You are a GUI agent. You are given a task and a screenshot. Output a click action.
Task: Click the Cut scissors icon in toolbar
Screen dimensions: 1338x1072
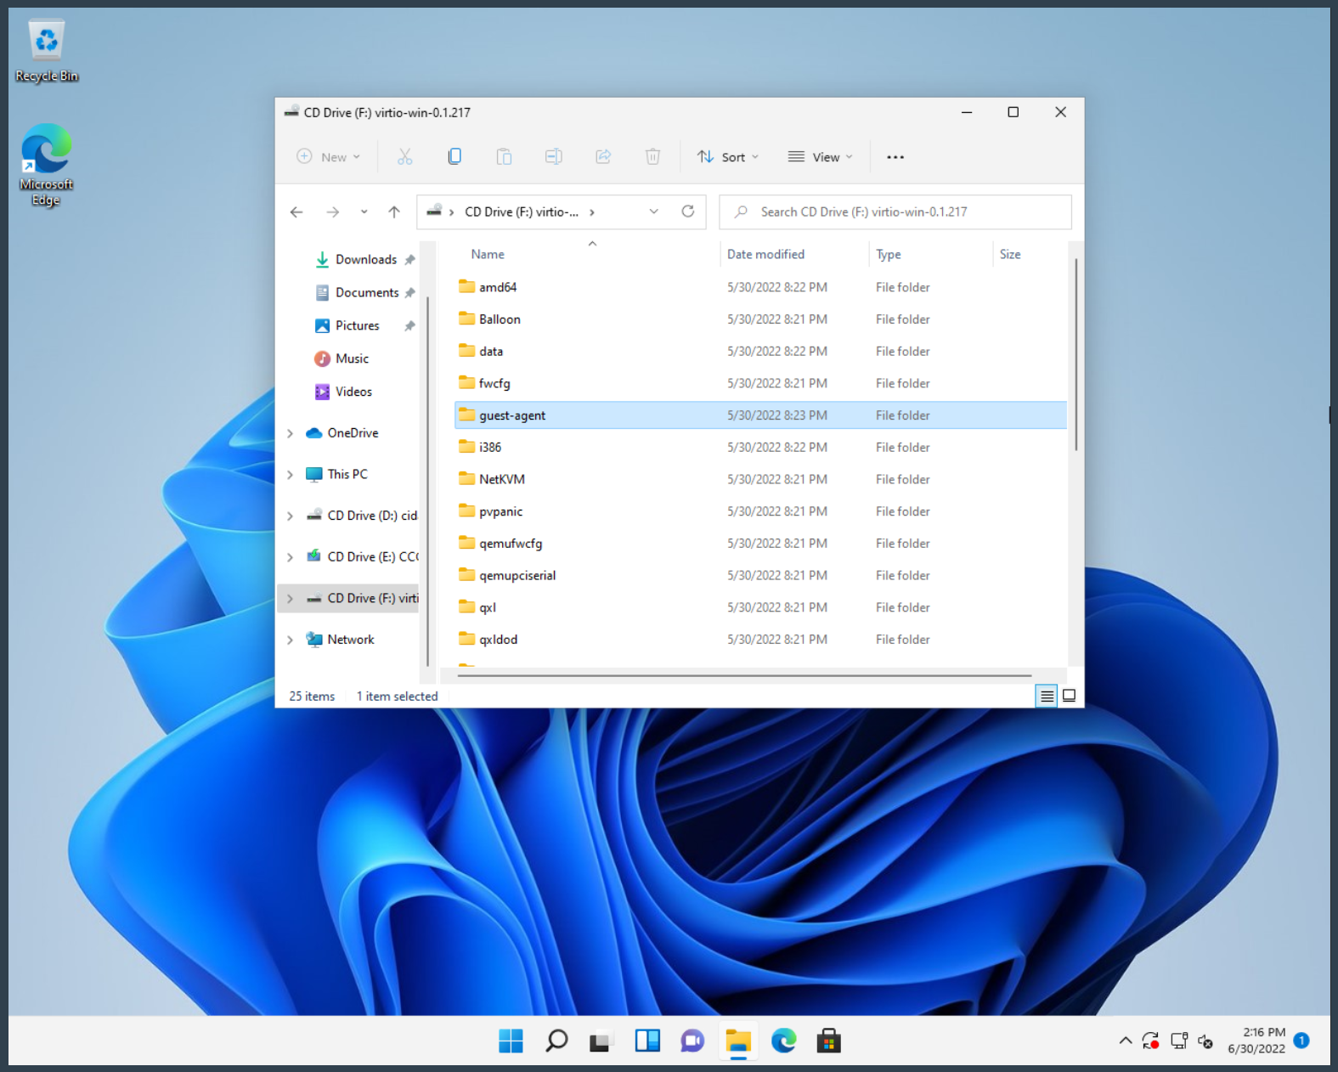[404, 156]
